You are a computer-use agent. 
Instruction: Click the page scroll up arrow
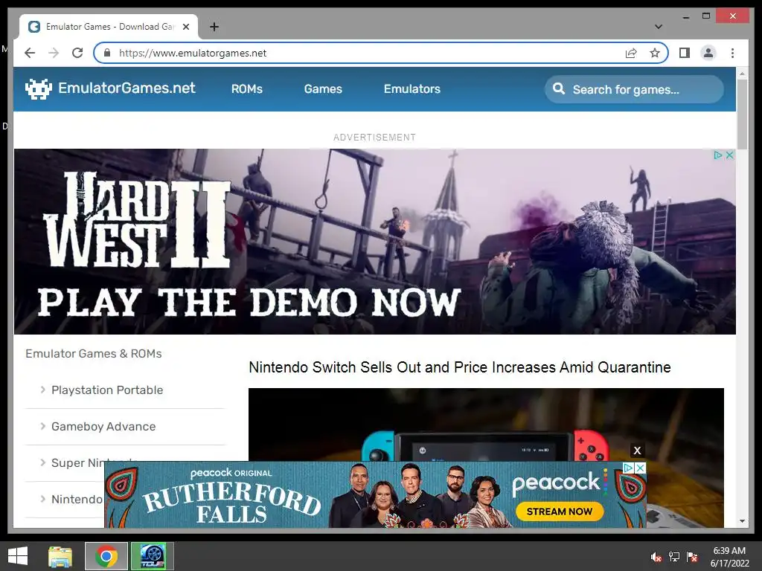742,74
